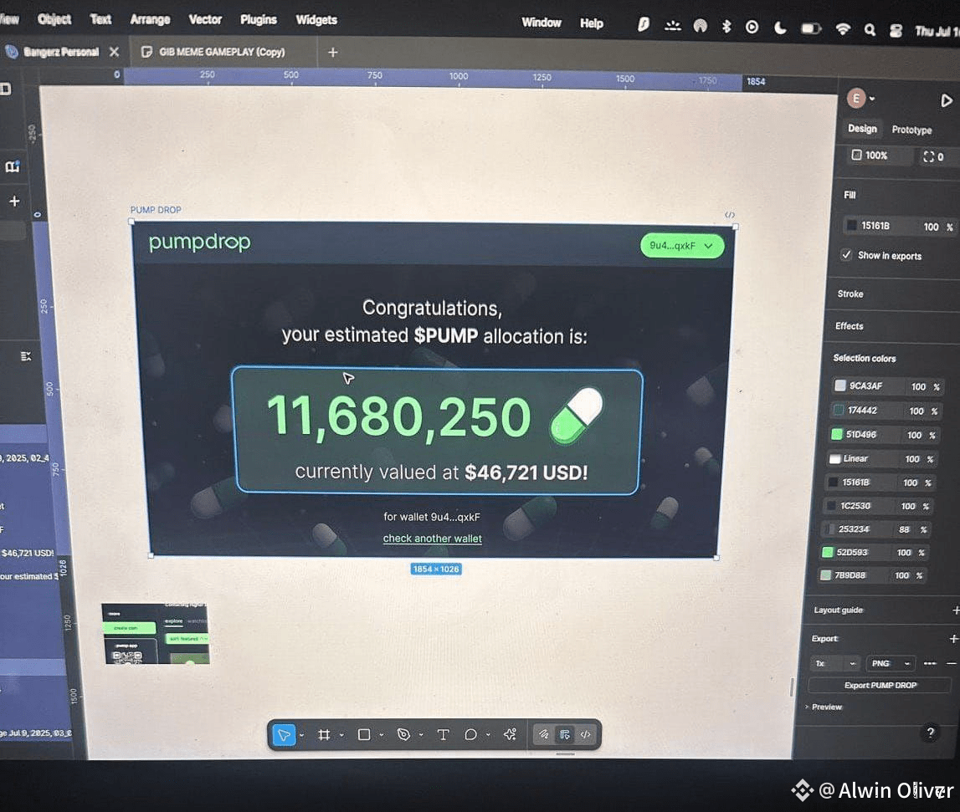
Task: Click the 9CA3AF selection color swatch
Action: coord(840,386)
